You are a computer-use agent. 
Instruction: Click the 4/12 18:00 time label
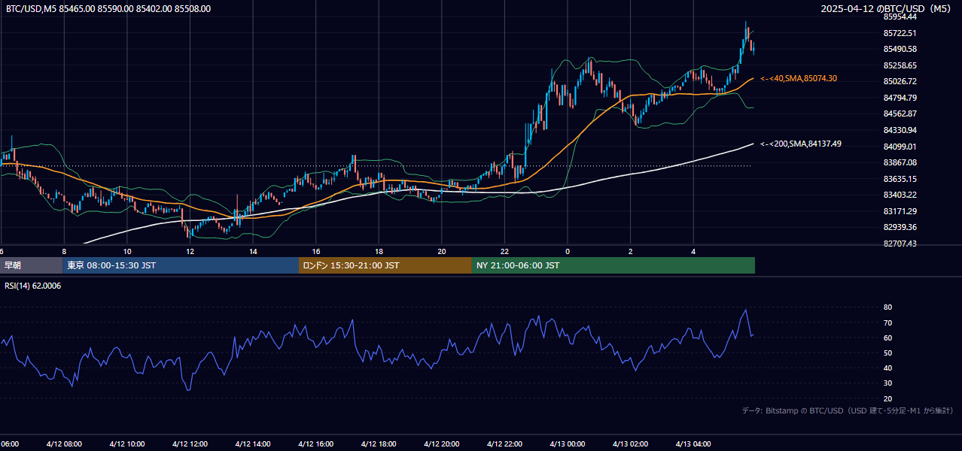pos(379,444)
